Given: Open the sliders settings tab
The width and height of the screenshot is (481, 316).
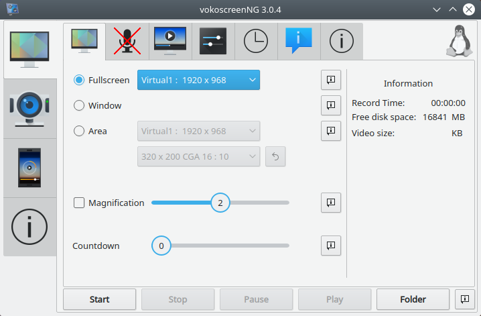Looking at the screenshot, I should (213, 41).
